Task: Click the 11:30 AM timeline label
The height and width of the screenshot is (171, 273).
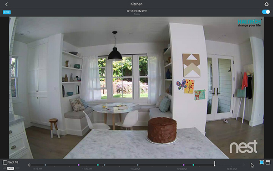Action: coord(87,169)
